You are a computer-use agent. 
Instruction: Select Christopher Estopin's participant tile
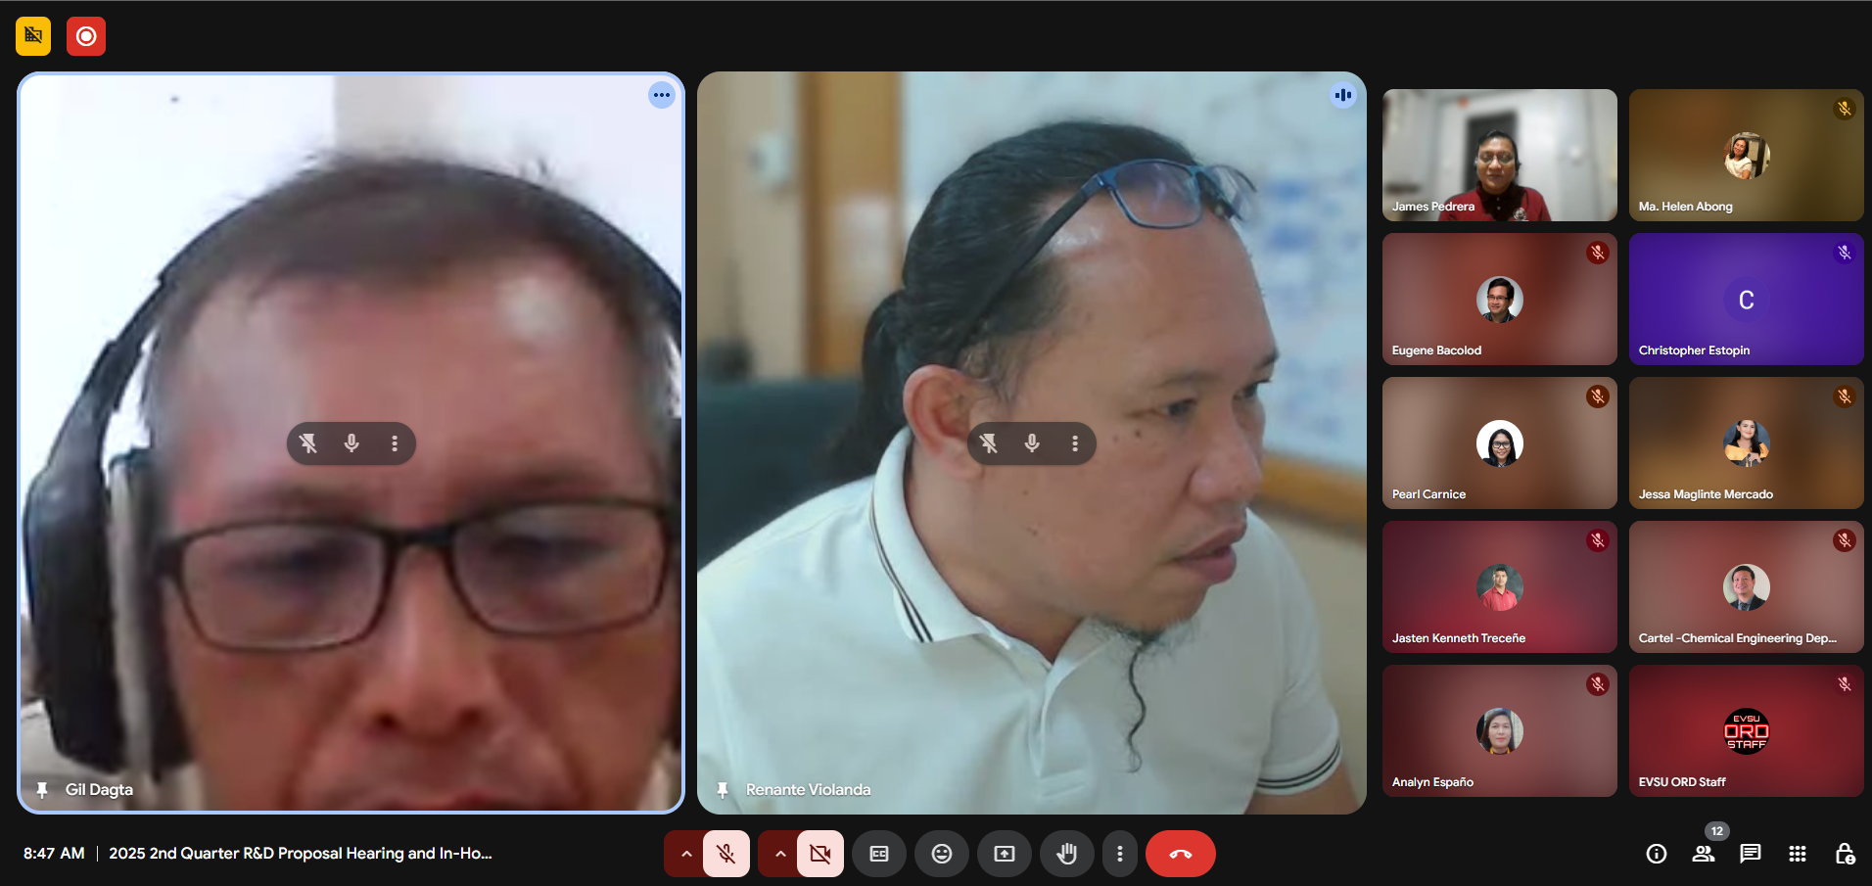pos(1747,299)
